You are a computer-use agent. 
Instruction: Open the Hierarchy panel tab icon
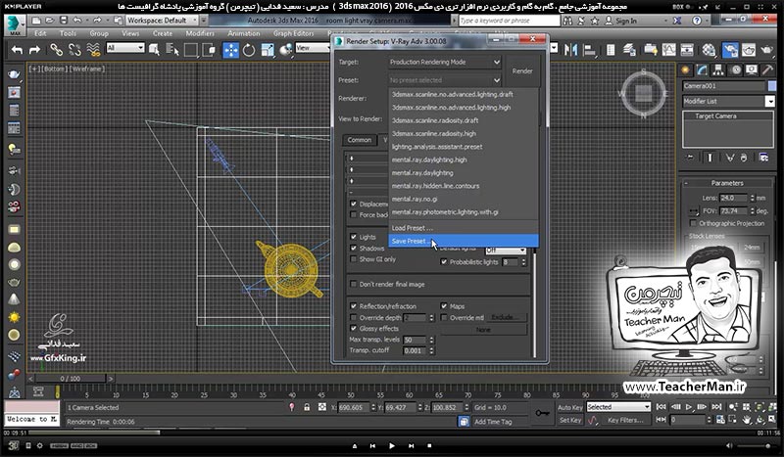click(x=718, y=69)
